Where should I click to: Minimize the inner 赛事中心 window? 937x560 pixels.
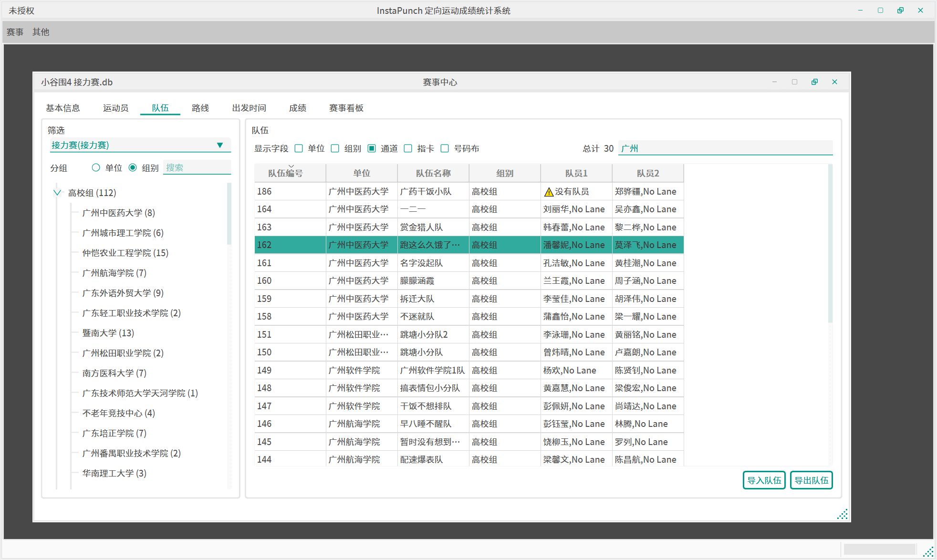pyautogui.click(x=774, y=82)
